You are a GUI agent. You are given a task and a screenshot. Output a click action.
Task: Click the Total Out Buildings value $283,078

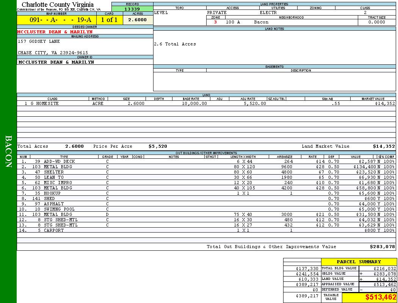[x=382, y=247]
